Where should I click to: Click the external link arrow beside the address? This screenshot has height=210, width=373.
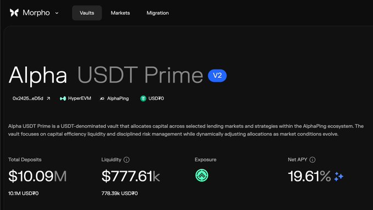(48, 99)
